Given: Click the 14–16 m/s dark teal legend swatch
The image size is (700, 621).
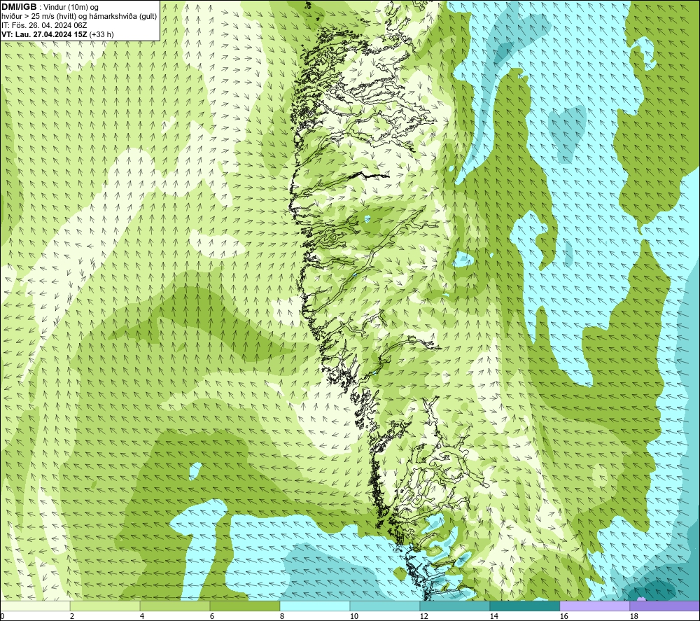Looking at the screenshot, I should coord(524,606).
